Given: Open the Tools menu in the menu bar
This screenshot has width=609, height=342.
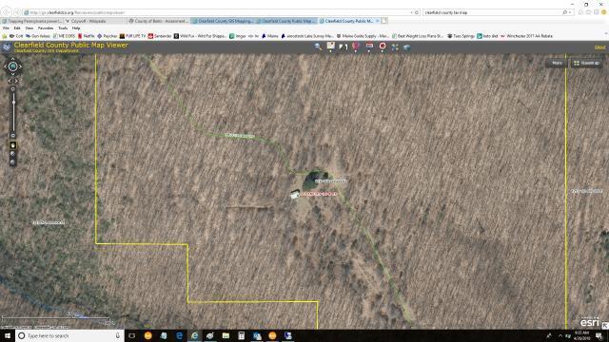Looking at the screenshot, I should (x=63, y=28).
